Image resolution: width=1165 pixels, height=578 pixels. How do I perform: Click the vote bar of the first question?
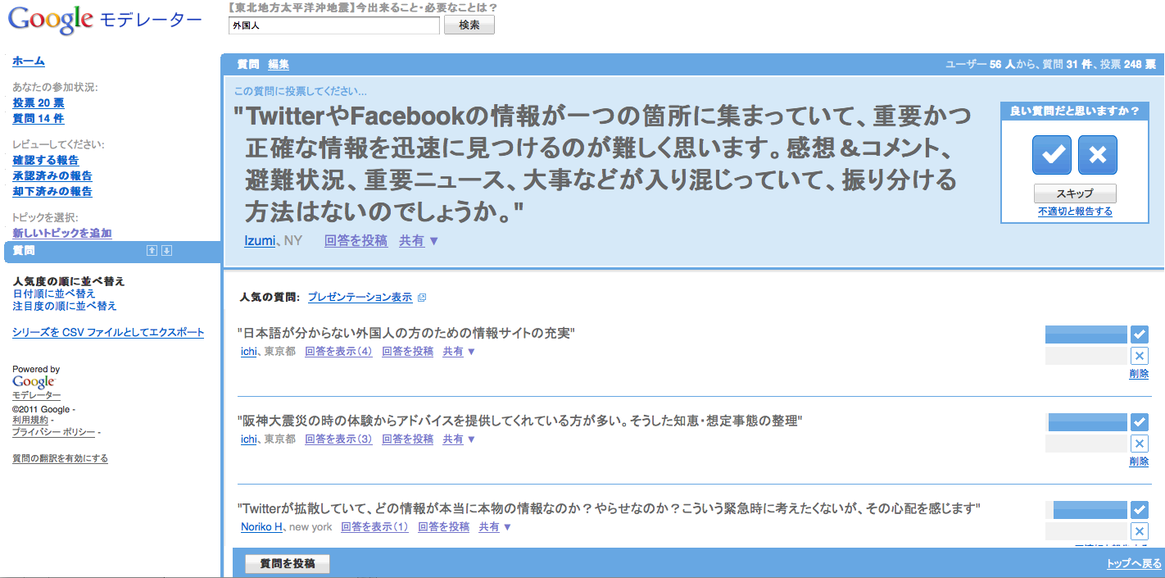point(1086,335)
